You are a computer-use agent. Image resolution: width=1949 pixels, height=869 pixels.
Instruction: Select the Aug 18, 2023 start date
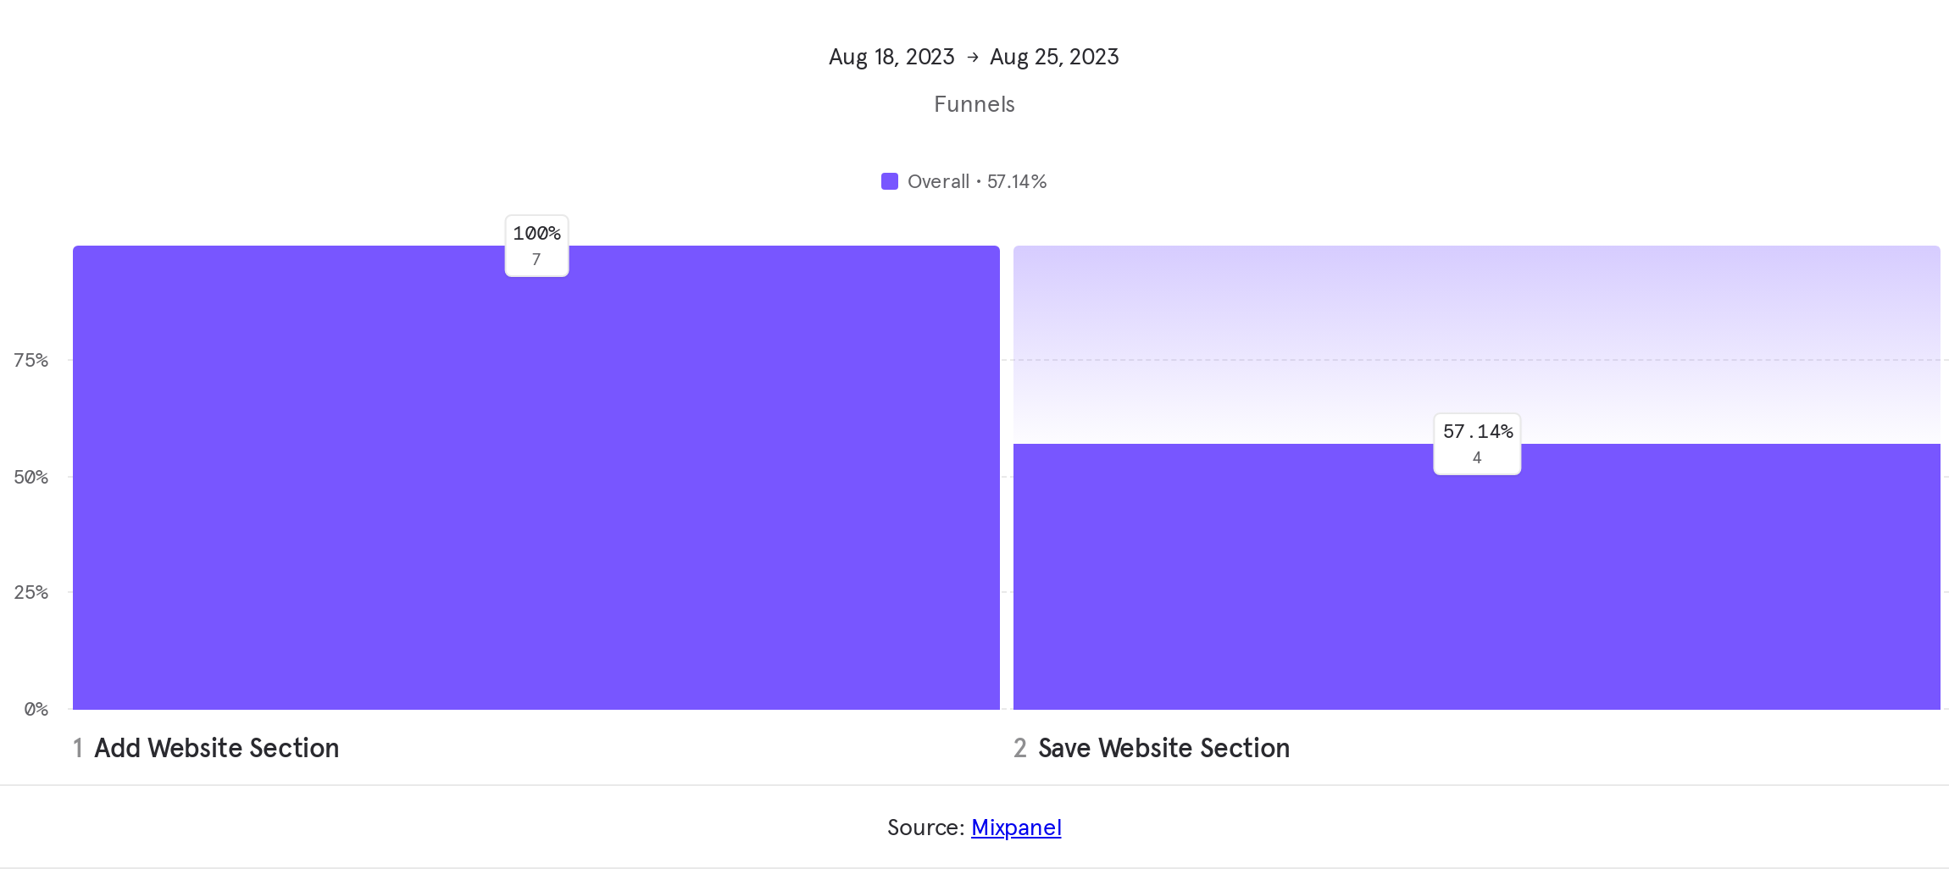click(891, 57)
